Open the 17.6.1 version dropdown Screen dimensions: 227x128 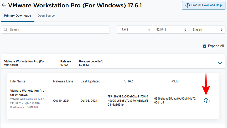[135, 30]
